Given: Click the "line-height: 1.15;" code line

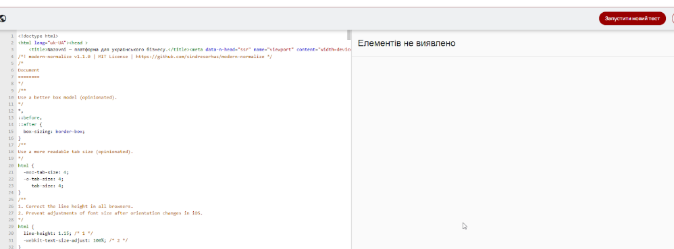Looking at the screenshot, I should (58, 233).
